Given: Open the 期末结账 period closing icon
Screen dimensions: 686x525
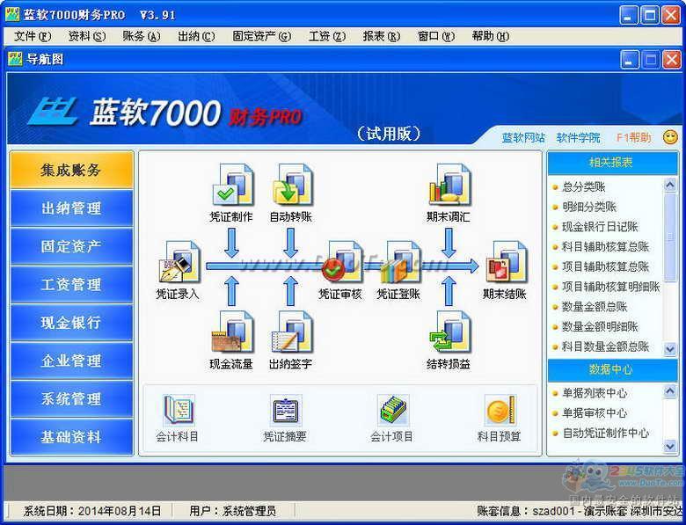Looking at the screenshot, I should pos(505,263).
